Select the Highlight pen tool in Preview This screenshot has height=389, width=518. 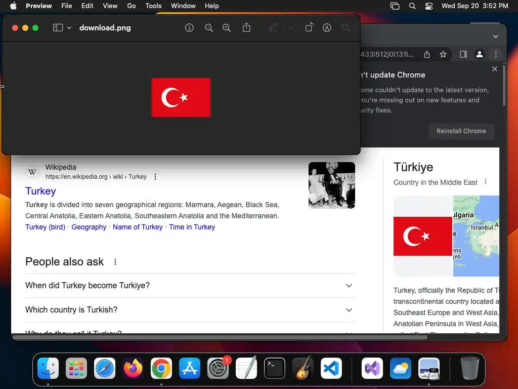tap(273, 27)
